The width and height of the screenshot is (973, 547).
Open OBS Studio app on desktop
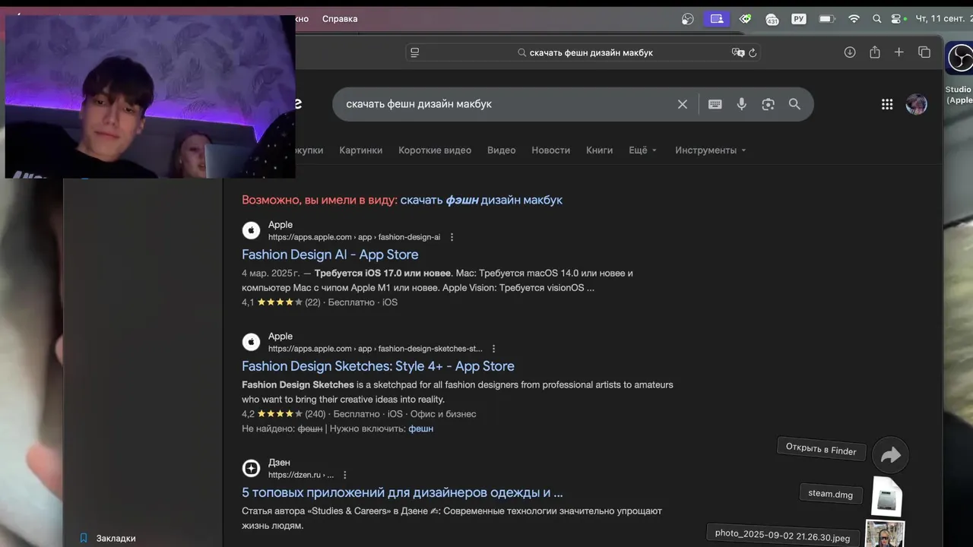pos(959,60)
